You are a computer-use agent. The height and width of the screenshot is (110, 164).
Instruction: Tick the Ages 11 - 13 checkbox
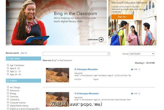pyautogui.click(x=8, y=71)
